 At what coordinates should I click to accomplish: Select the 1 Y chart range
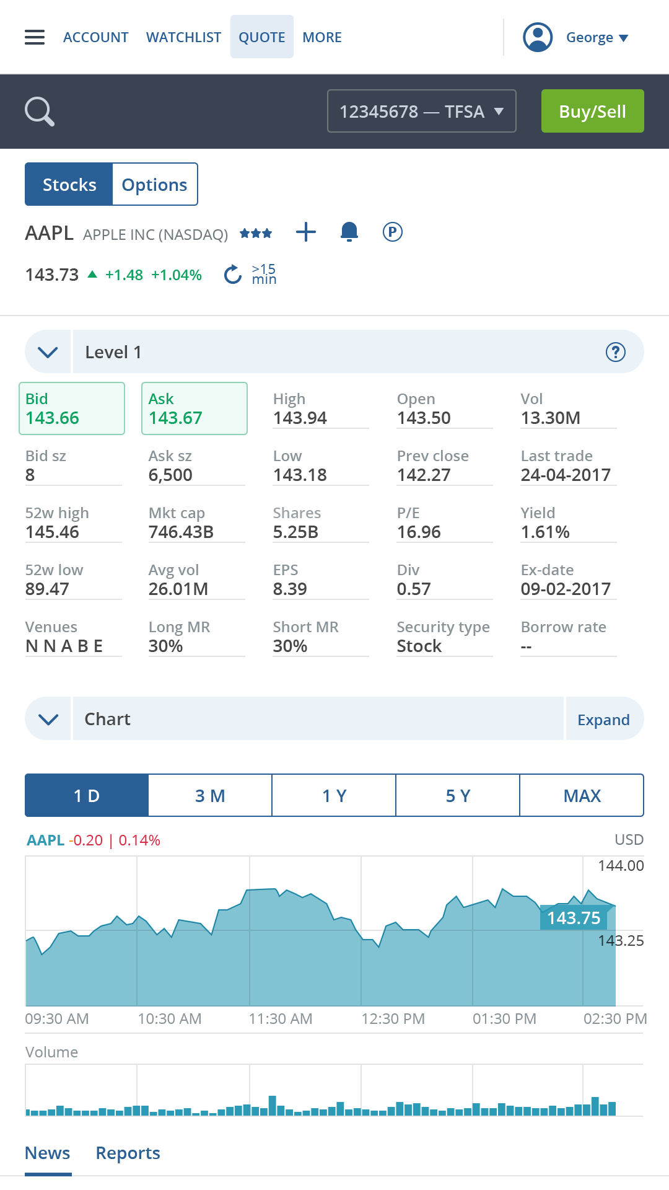(334, 795)
